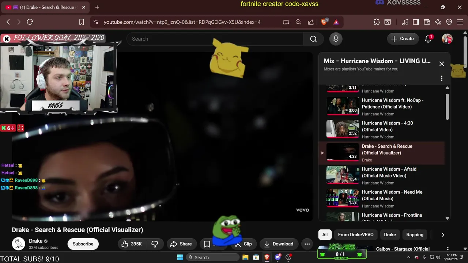
Task: Show more filter chips with right chevron
Action: pos(442,235)
